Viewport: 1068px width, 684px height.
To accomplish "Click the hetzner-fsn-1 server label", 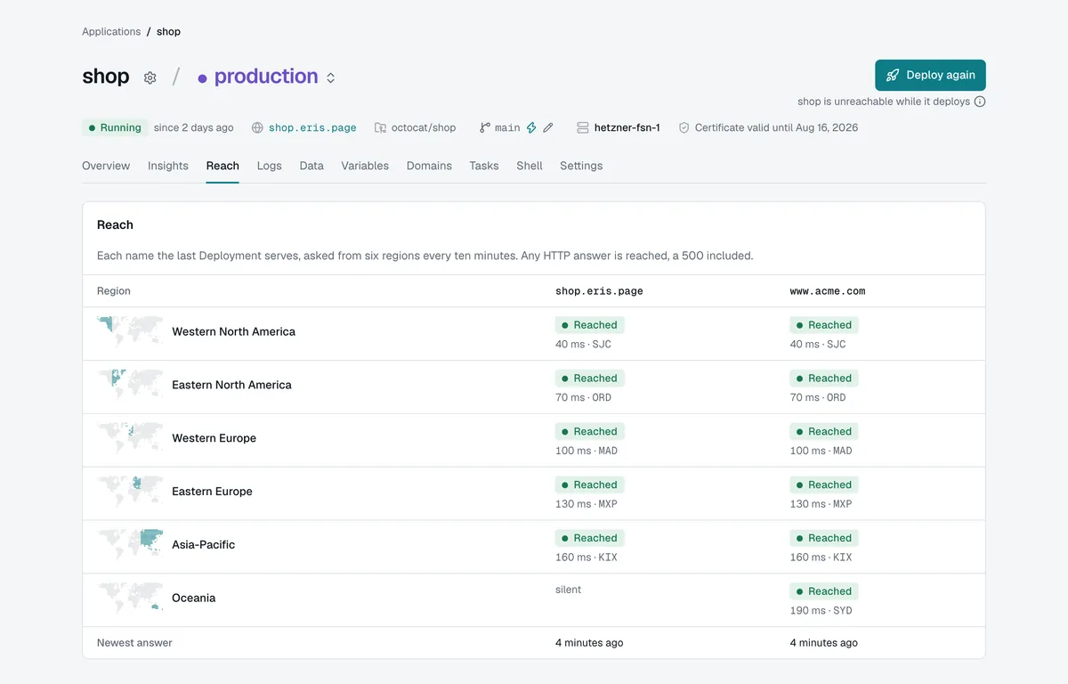I will pos(627,127).
